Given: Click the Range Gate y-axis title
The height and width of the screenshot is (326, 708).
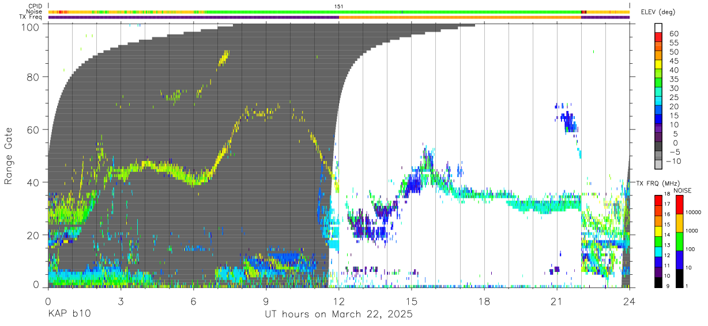Looking at the screenshot, I should point(9,156).
